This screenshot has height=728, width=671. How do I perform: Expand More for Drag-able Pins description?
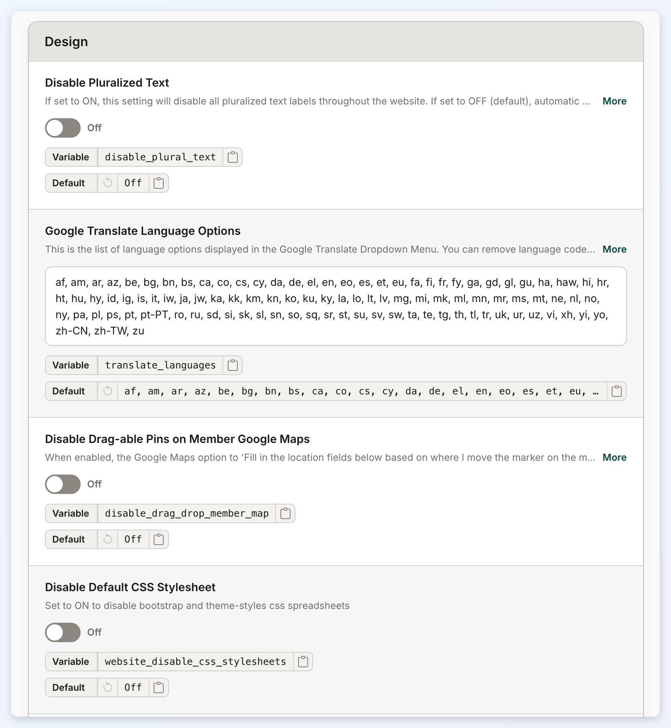(x=614, y=458)
